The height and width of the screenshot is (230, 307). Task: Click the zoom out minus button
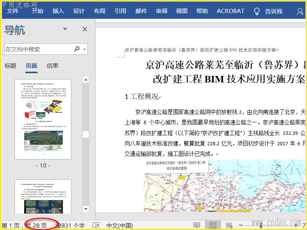pos(241,225)
